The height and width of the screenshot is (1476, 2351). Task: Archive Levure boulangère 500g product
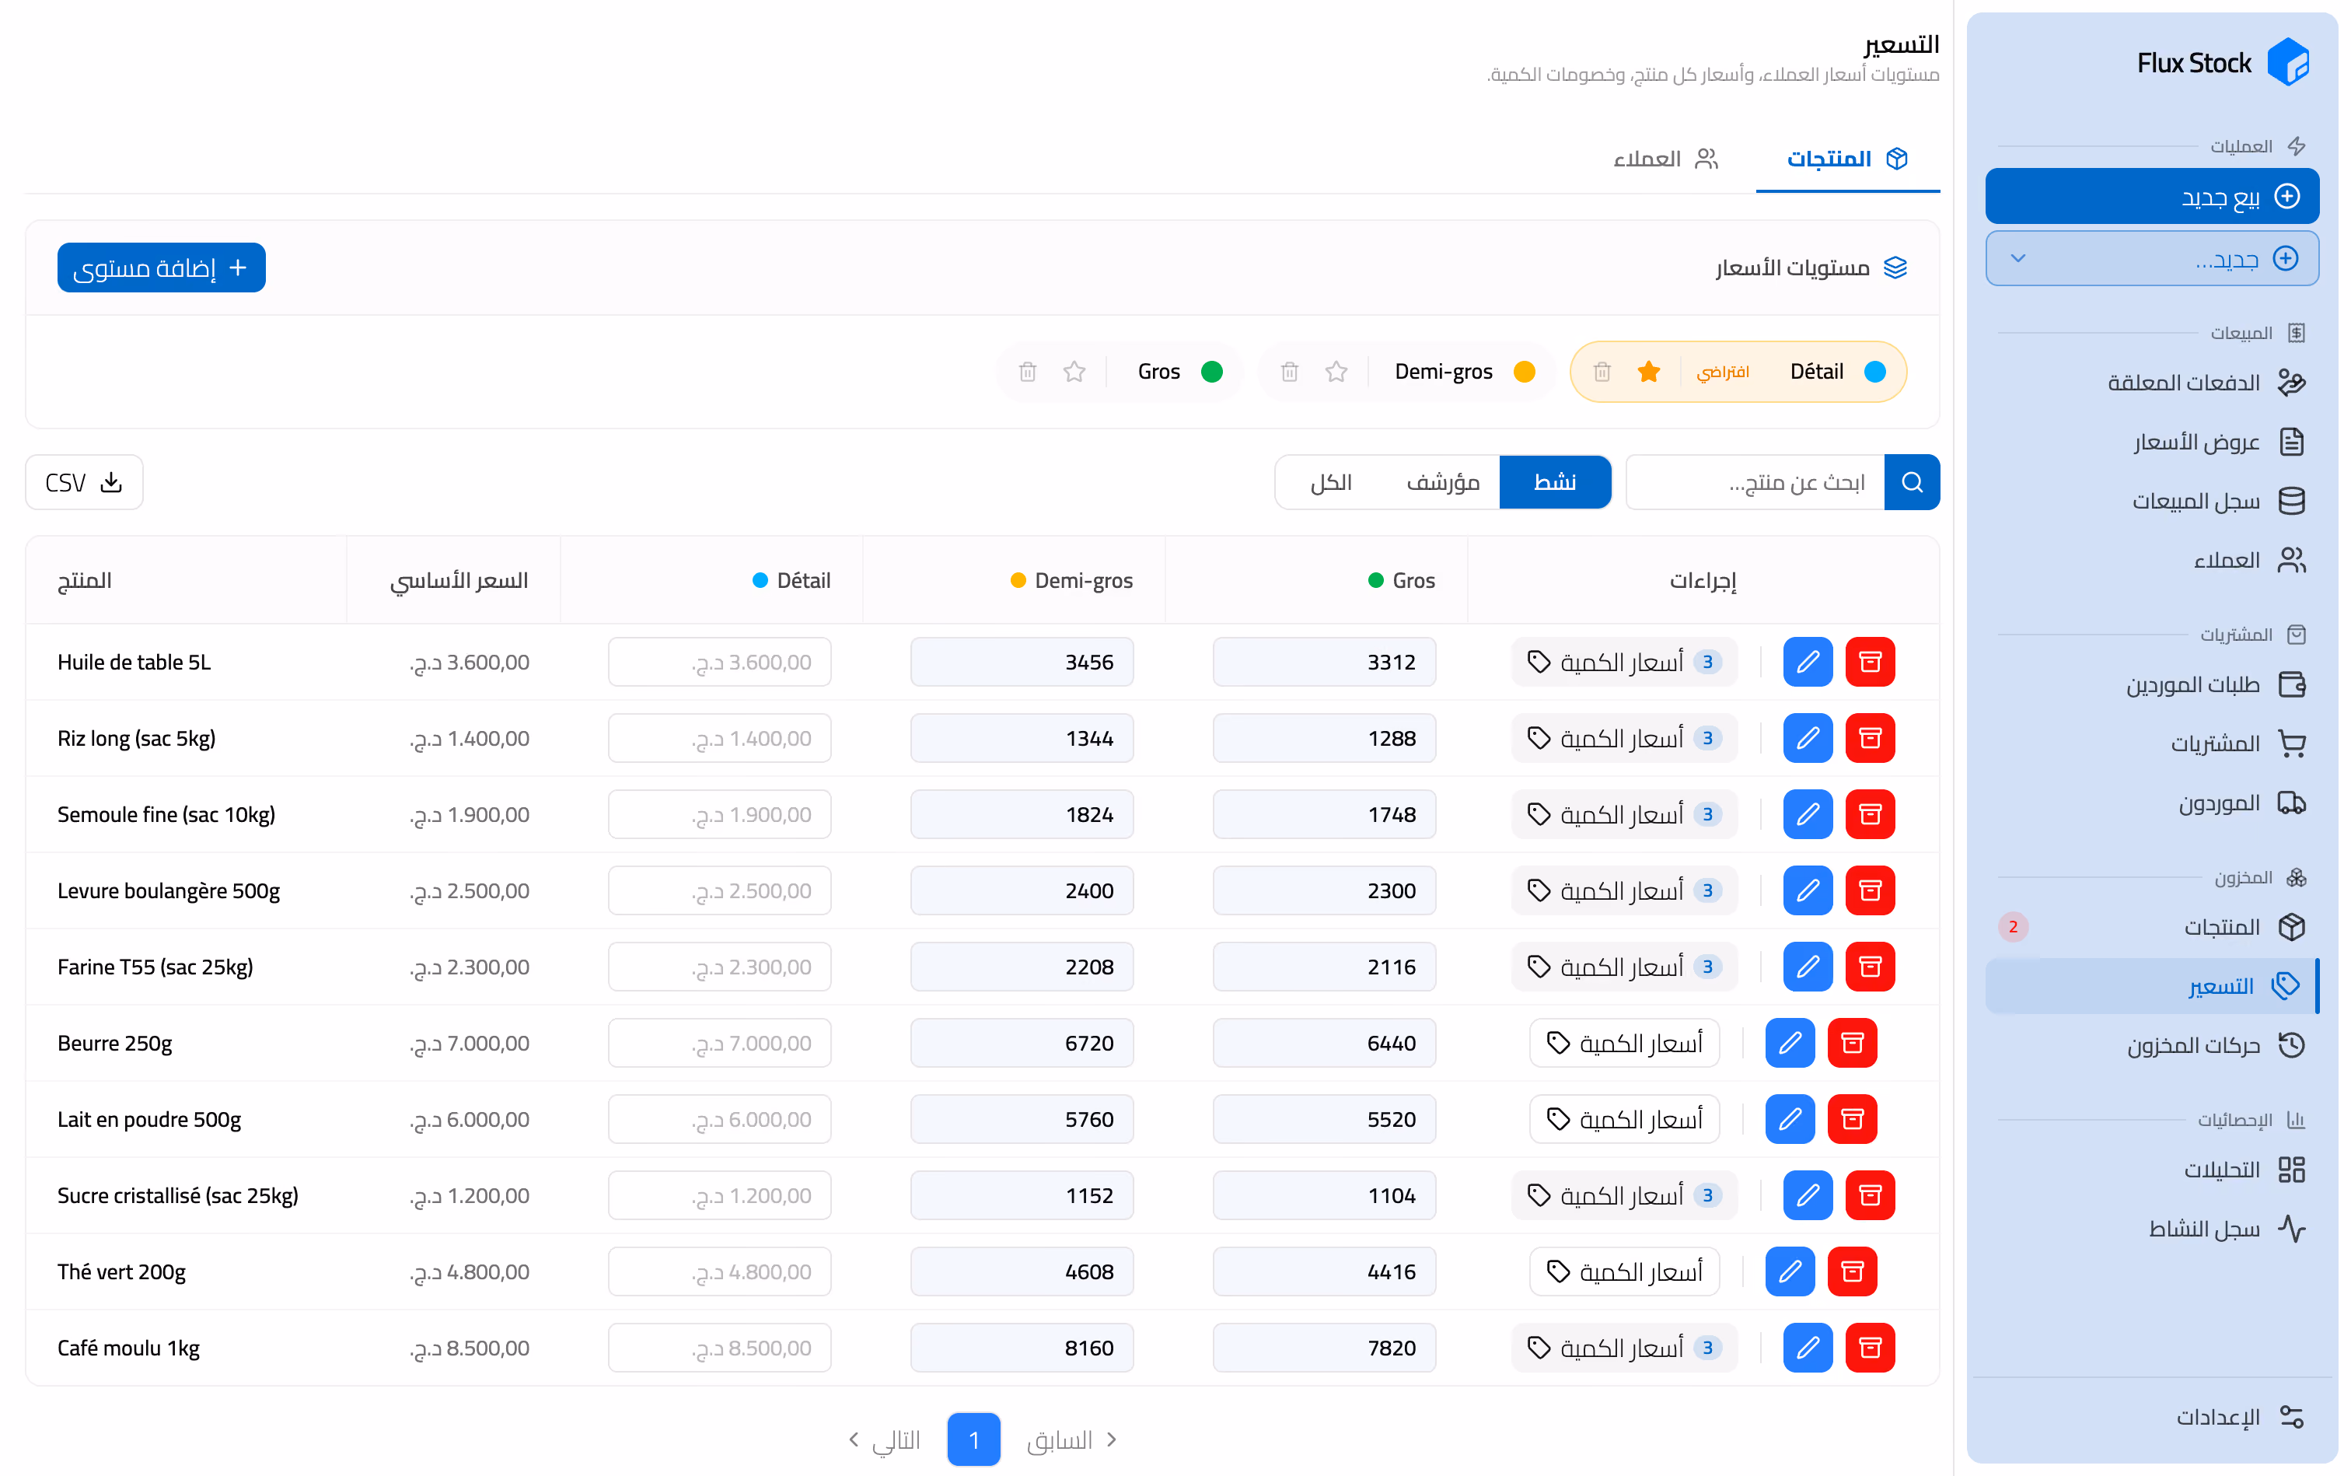click(1870, 890)
